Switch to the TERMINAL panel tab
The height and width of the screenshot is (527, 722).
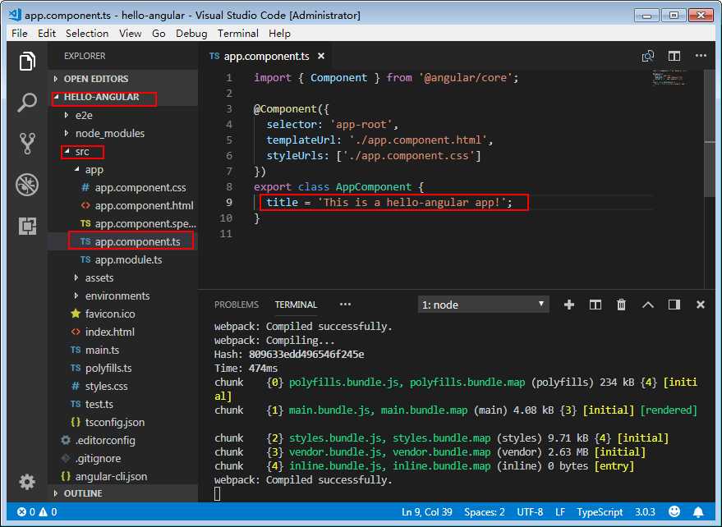(x=296, y=305)
